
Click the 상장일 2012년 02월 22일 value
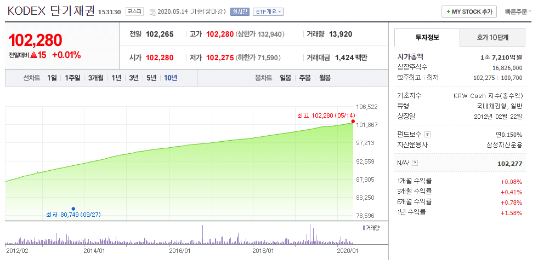(x=498, y=117)
